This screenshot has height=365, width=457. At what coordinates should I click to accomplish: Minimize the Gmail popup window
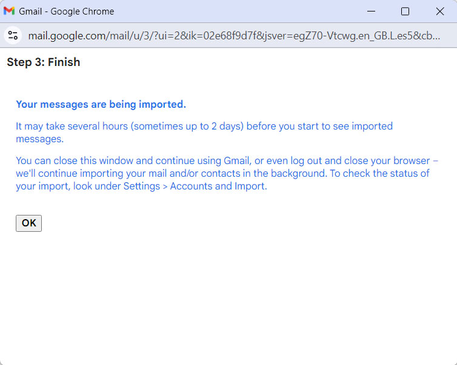370,12
